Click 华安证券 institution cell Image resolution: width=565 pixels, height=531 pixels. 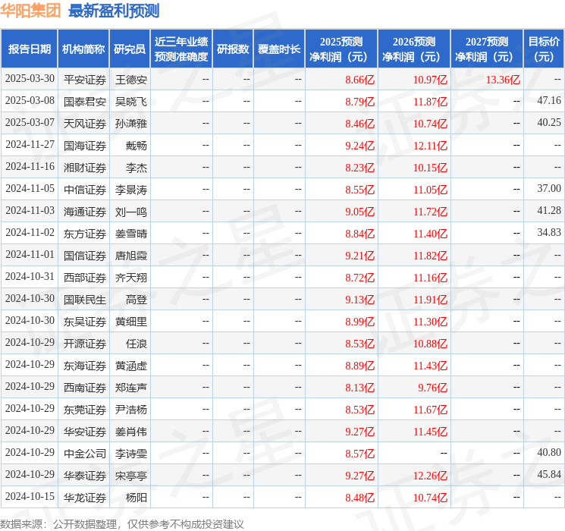[85, 432]
